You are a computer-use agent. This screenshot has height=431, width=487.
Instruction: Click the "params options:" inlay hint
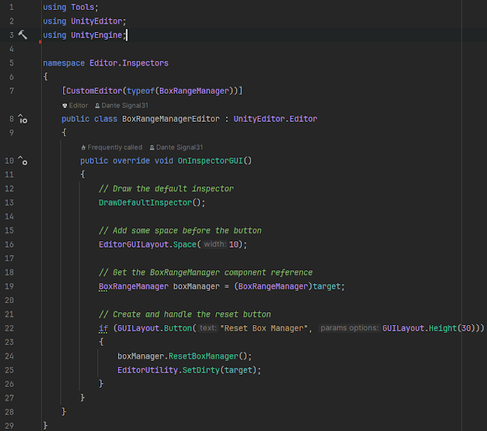click(349, 328)
